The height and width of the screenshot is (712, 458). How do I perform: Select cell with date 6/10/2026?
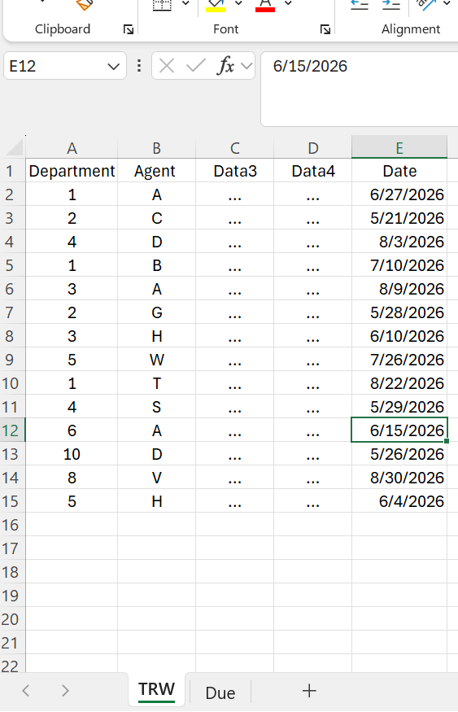[399, 337]
